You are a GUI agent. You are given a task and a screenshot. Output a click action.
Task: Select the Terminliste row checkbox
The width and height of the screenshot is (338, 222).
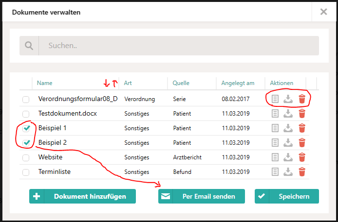click(x=26, y=172)
